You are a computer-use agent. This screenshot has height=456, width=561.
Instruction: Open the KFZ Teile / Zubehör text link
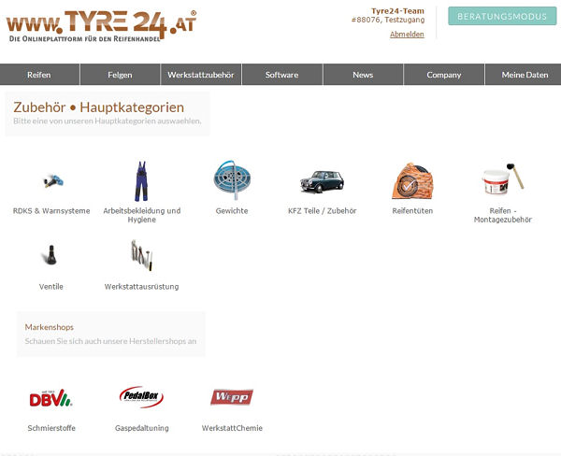322,211
